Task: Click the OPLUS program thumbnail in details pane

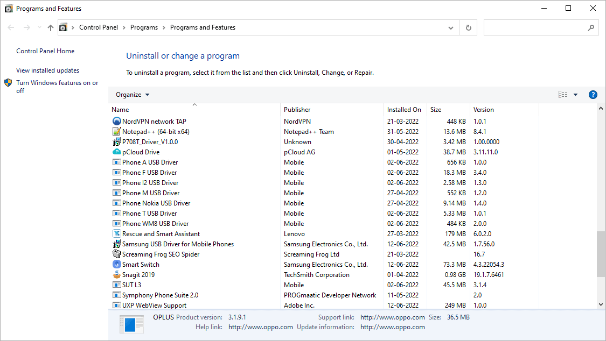Action: (x=131, y=324)
